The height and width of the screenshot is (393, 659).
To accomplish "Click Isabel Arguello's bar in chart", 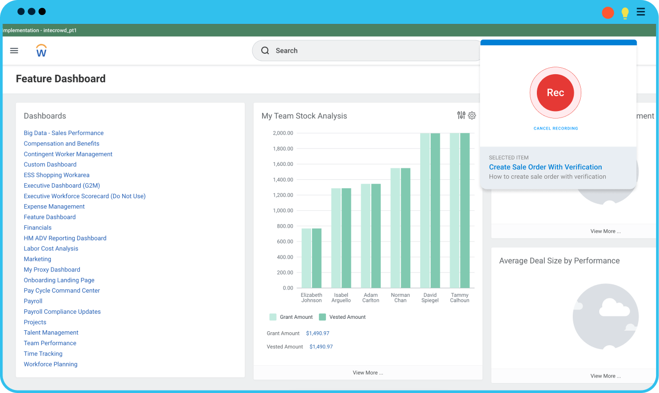I will [341, 238].
